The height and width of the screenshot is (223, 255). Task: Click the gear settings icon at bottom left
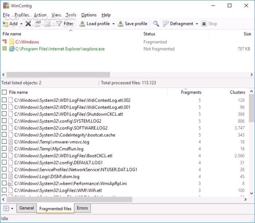click(x=6, y=208)
